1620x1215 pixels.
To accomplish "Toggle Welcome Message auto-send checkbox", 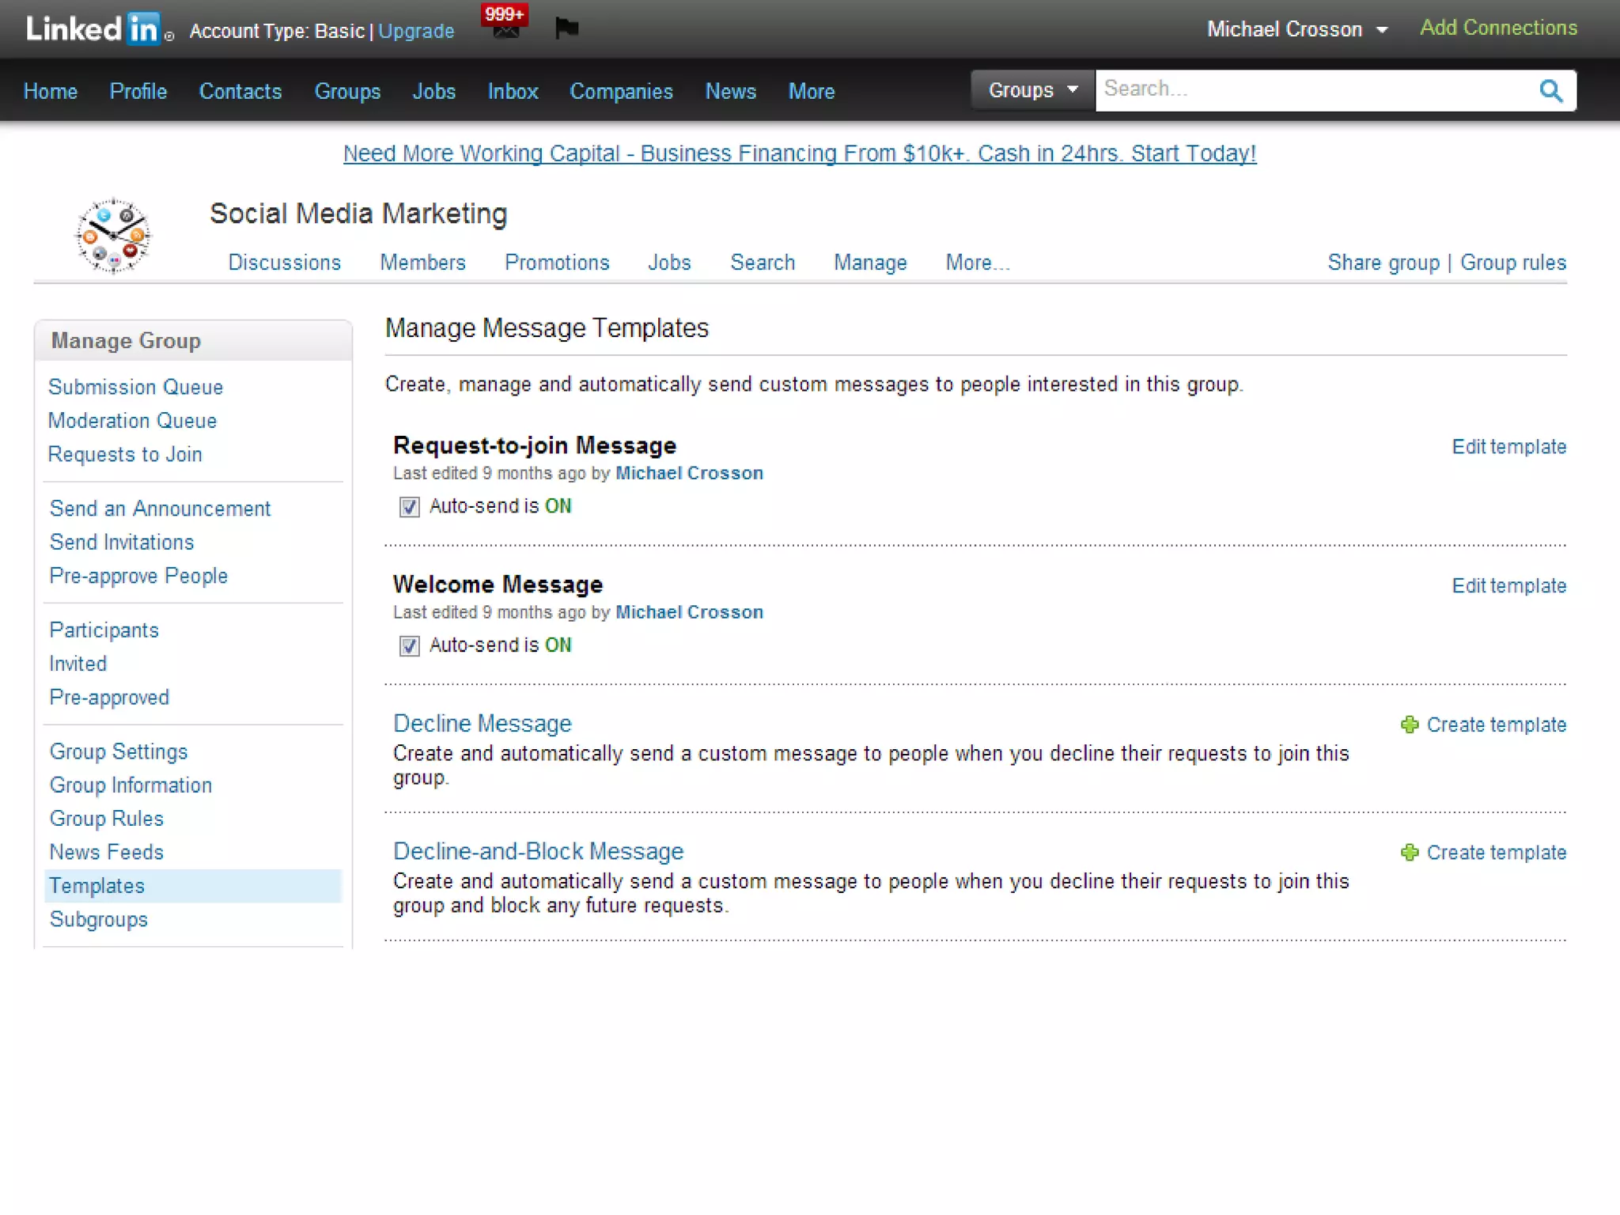I will (x=409, y=646).
